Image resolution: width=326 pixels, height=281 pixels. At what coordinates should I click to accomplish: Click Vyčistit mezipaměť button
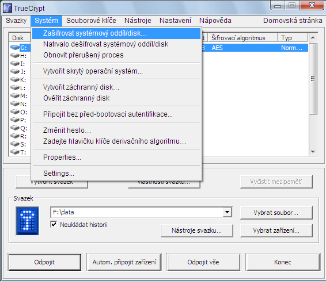click(x=276, y=182)
